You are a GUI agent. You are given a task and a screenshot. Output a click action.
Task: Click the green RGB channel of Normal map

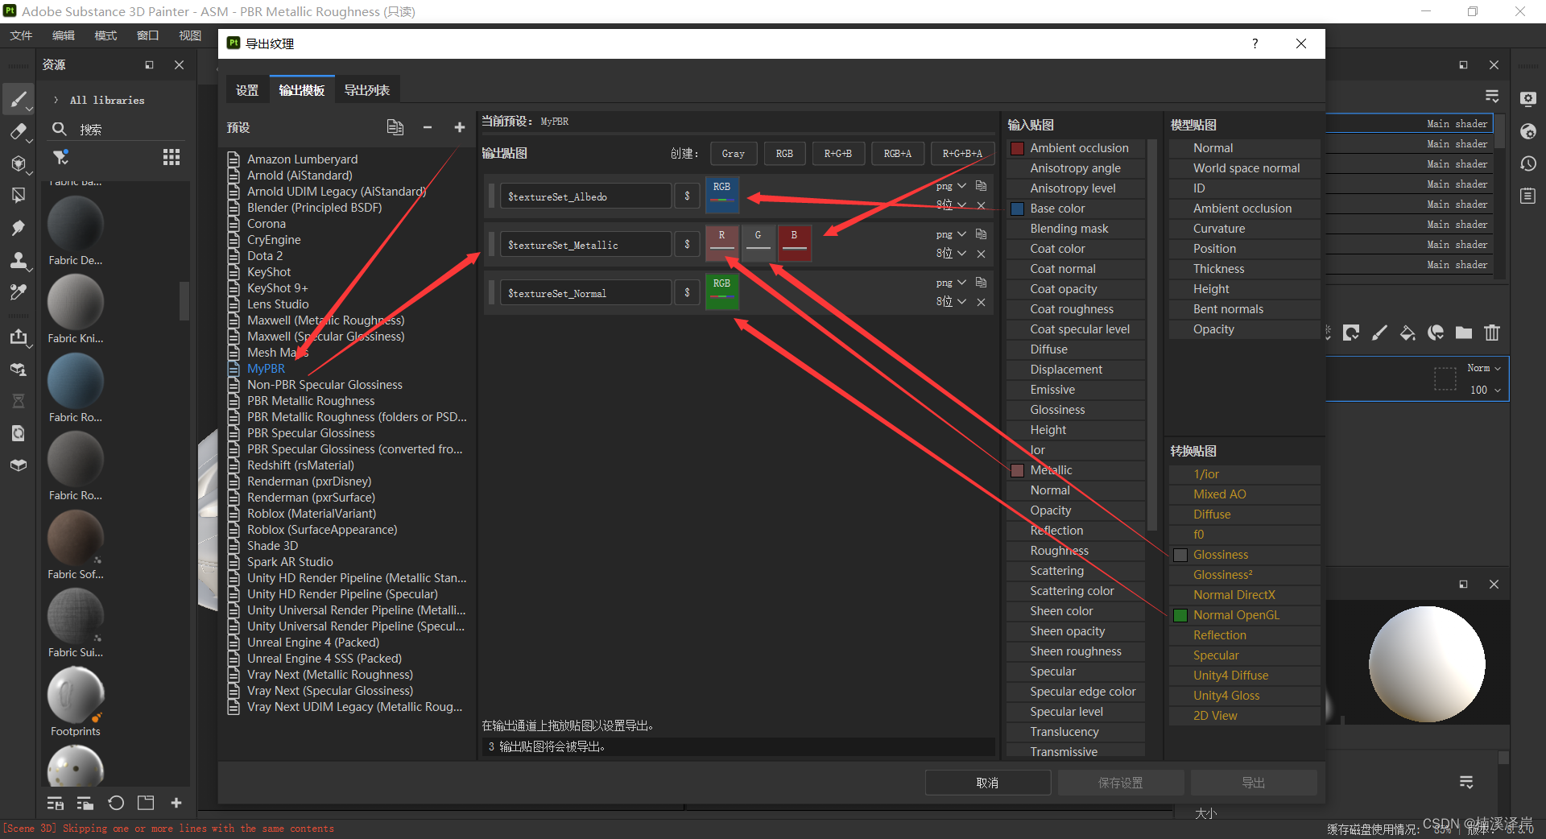(x=722, y=291)
